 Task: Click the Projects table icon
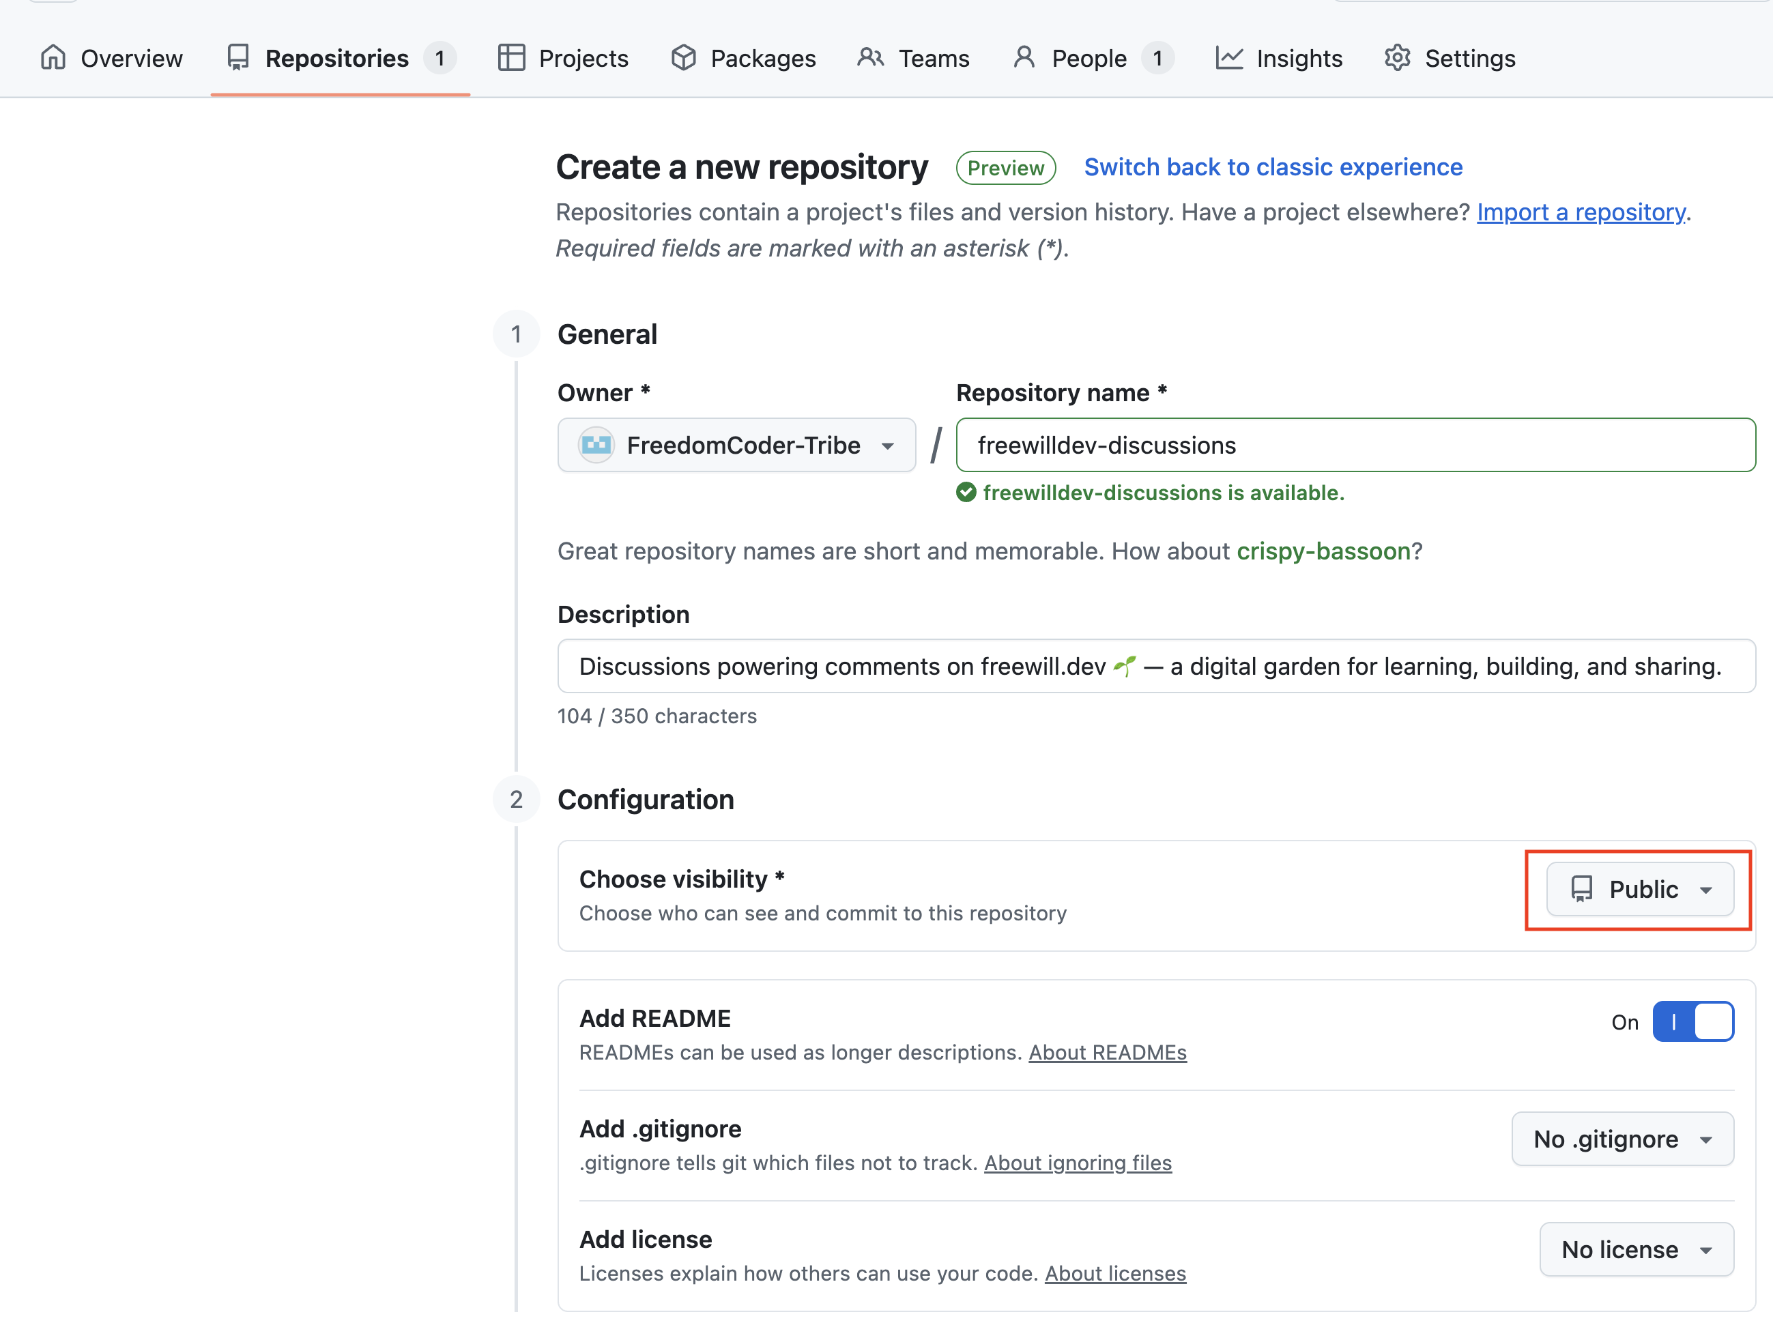click(x=510, y=58)
